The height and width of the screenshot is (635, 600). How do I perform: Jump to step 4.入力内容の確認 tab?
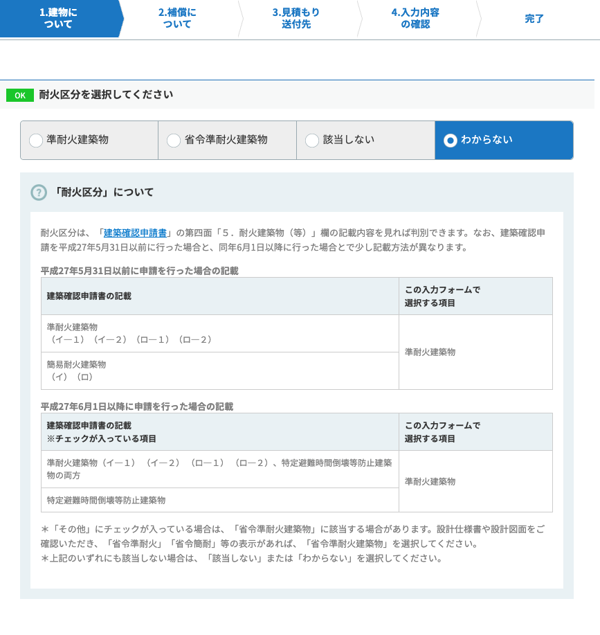[415, 19]
